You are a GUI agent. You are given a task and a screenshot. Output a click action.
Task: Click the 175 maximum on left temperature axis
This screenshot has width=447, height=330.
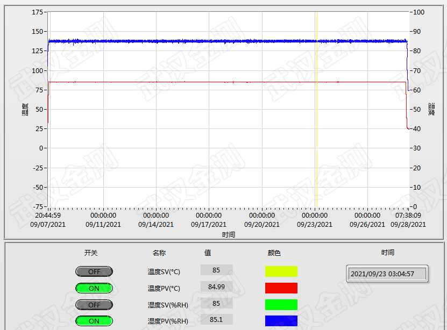tap(37, 12)
